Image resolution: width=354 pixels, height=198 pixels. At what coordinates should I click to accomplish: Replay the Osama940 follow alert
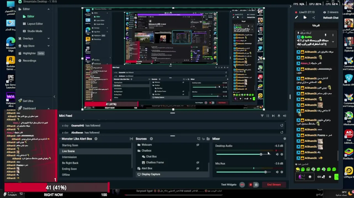282,125
